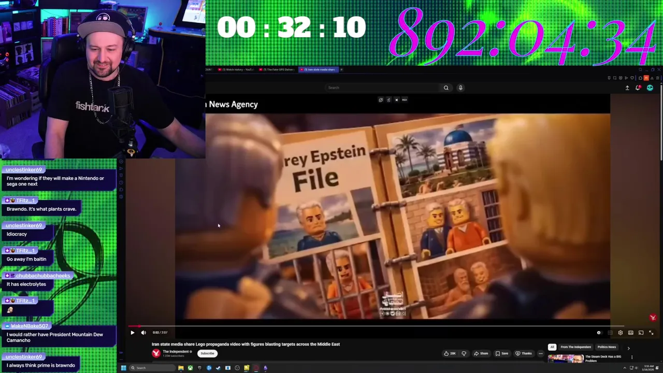
Task: Click the video title text
Action: [246, 344]
